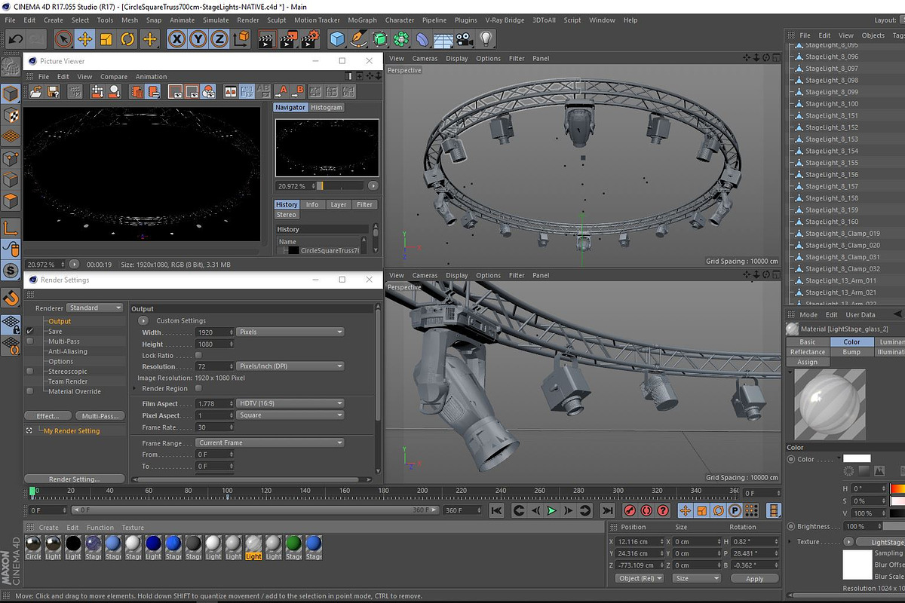Toggle X axis lock

[176, 38]
